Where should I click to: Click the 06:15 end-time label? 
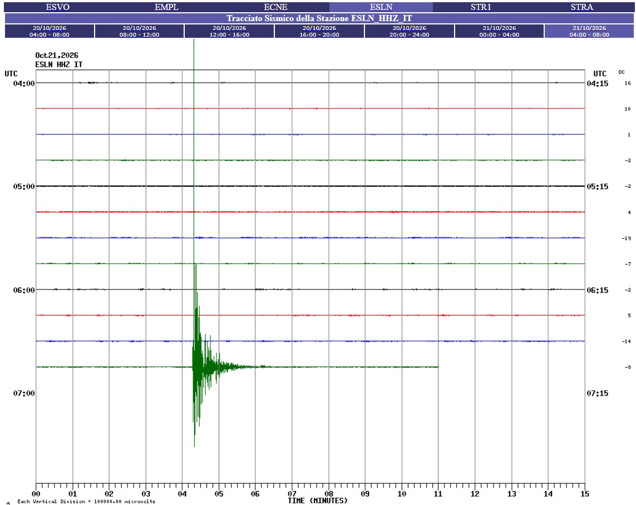coord(598,290)
